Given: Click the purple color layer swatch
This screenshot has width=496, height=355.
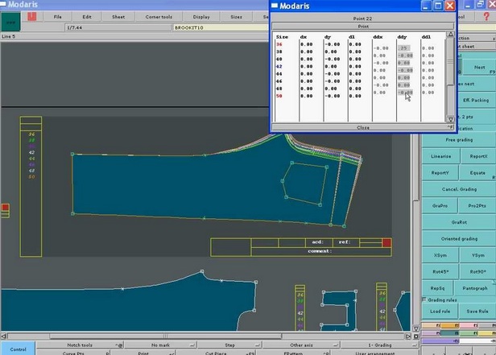Looking at the screenshot, I should [431, 333].
